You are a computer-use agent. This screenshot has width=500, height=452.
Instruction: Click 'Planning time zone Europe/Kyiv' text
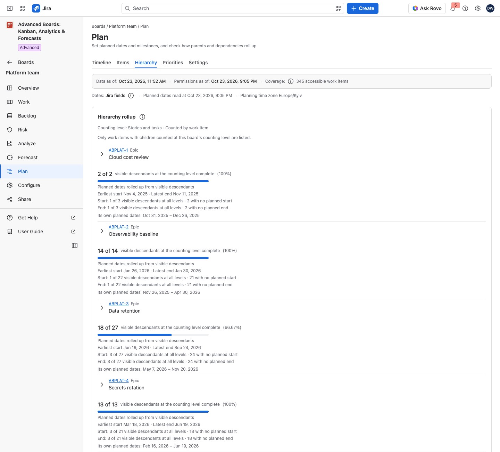(x=271, y=96)
